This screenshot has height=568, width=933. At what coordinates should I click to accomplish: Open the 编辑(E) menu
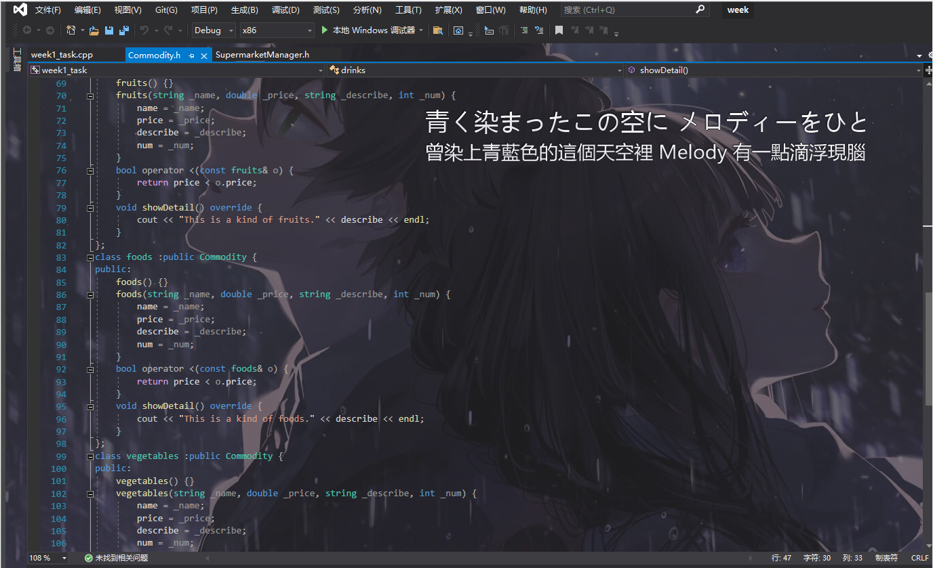pos(87,10)
